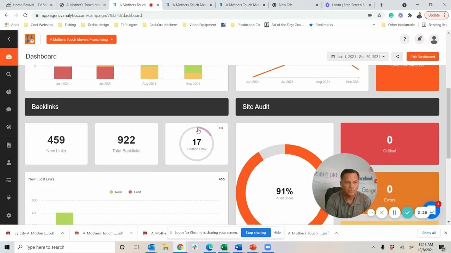Open the user account avatar icon
451x253 pixels.
coord(434,39)
